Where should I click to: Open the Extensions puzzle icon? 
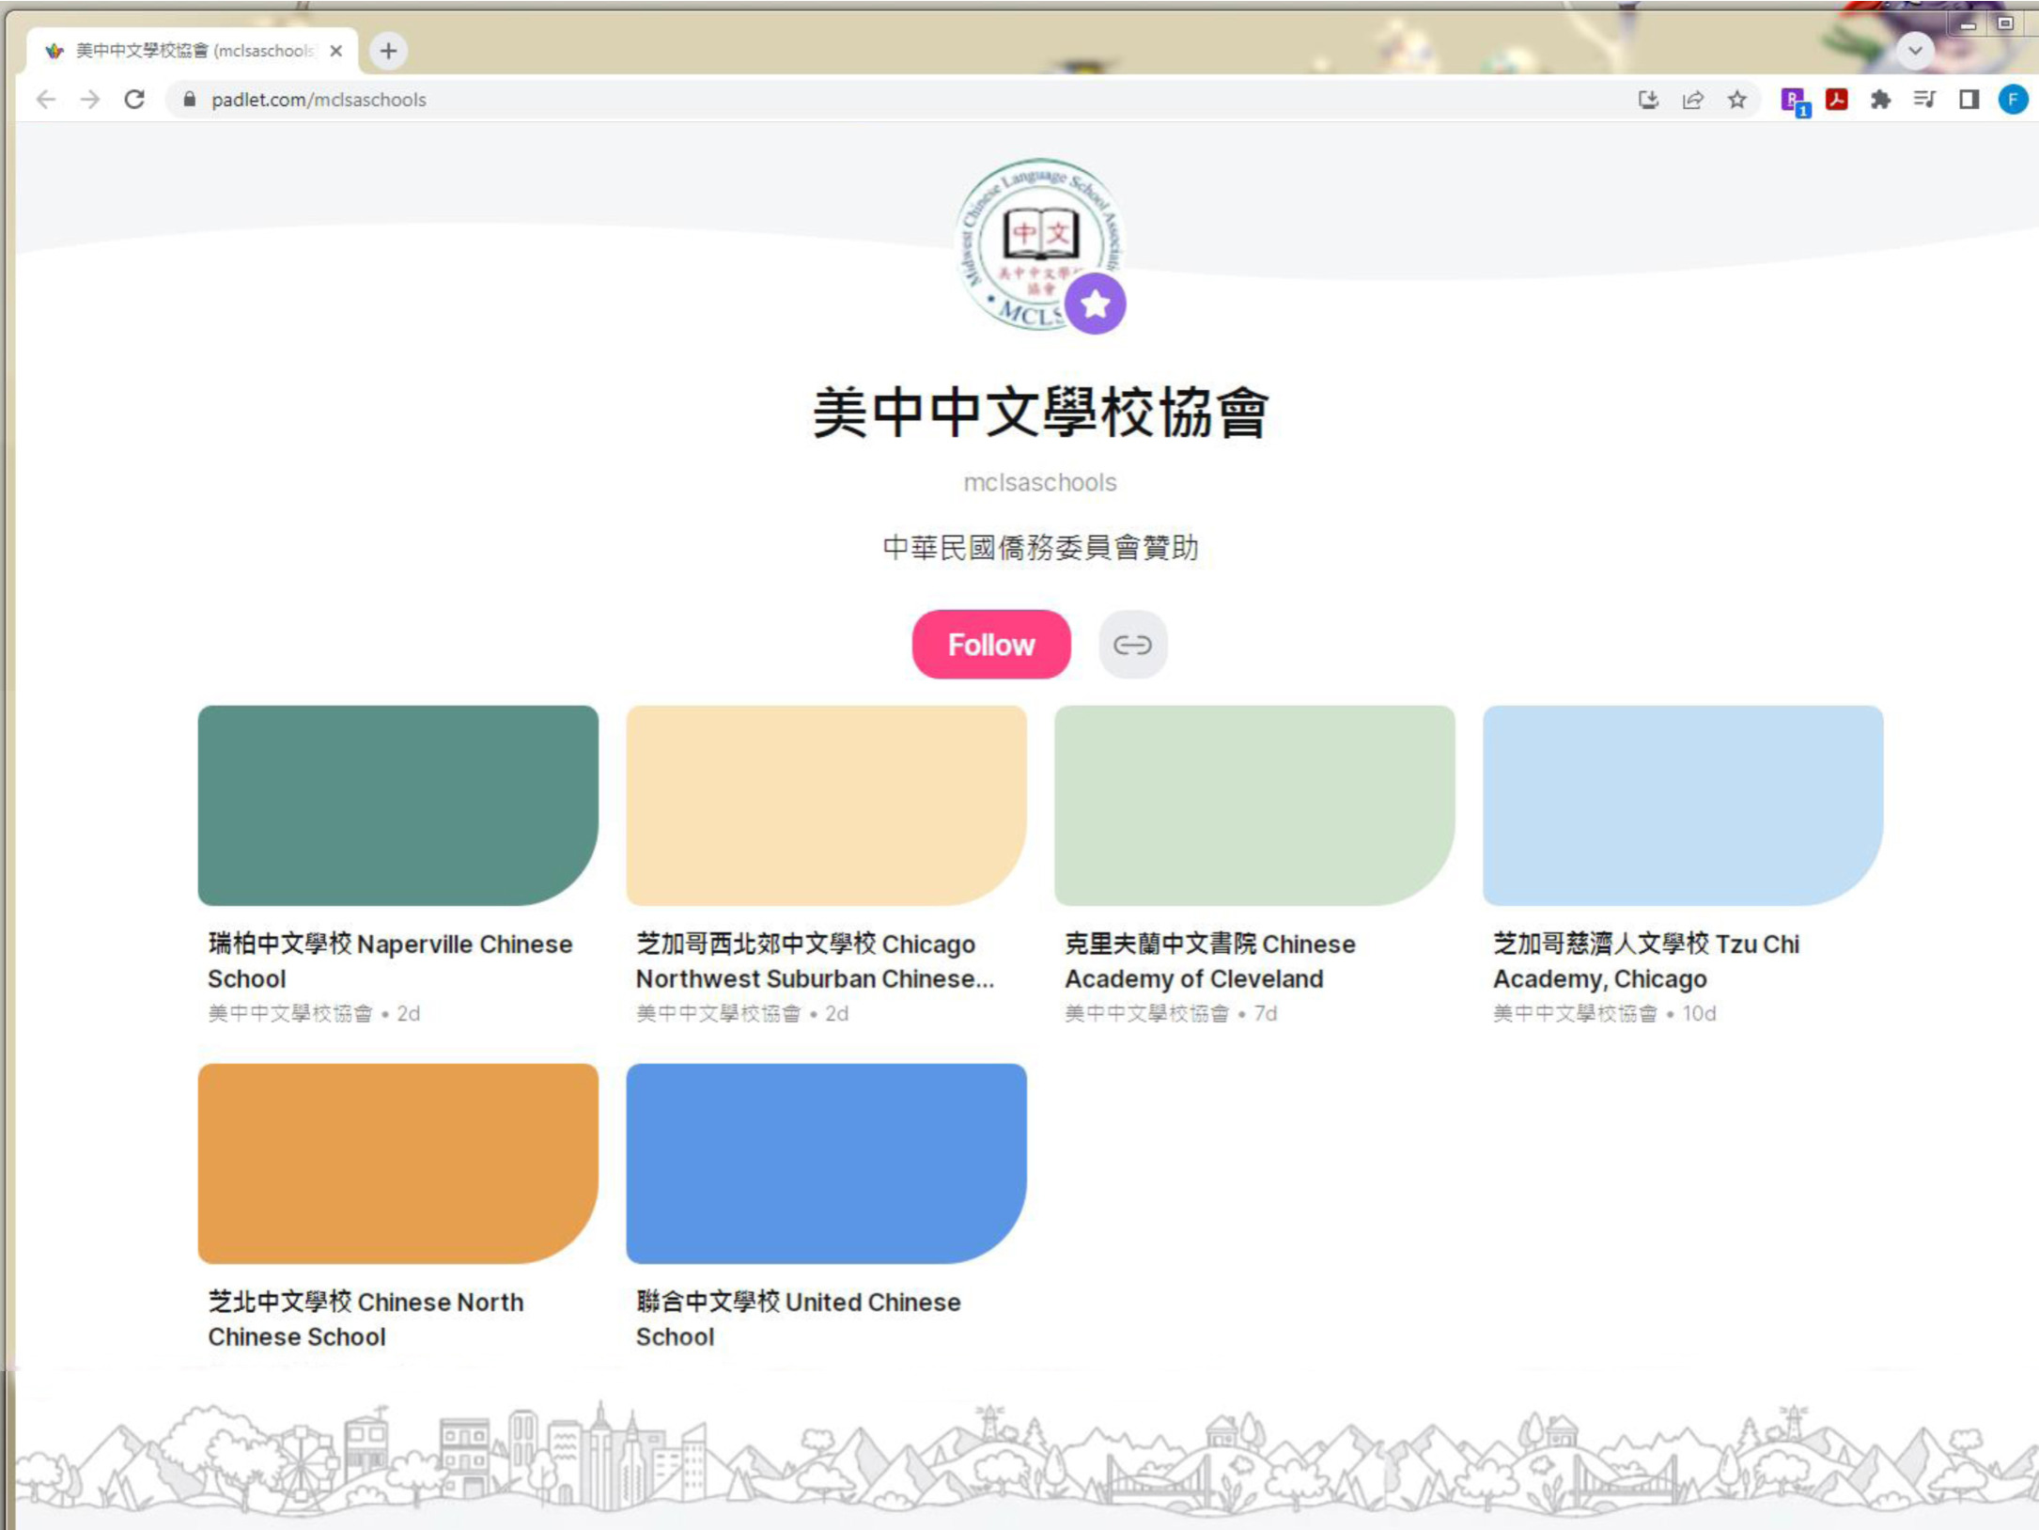[1880, 100]
